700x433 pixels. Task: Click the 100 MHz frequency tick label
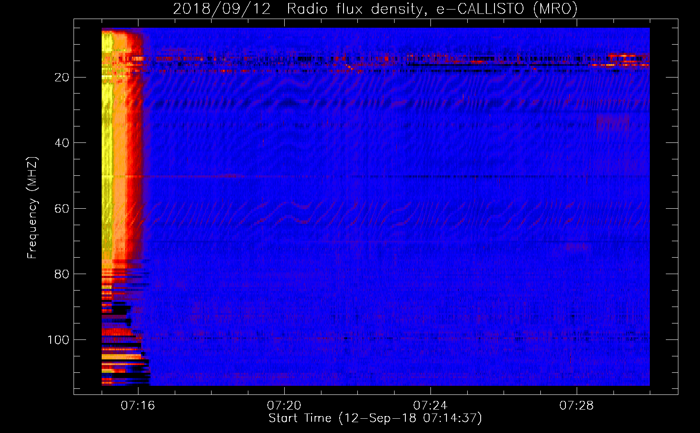pos(58,340)
